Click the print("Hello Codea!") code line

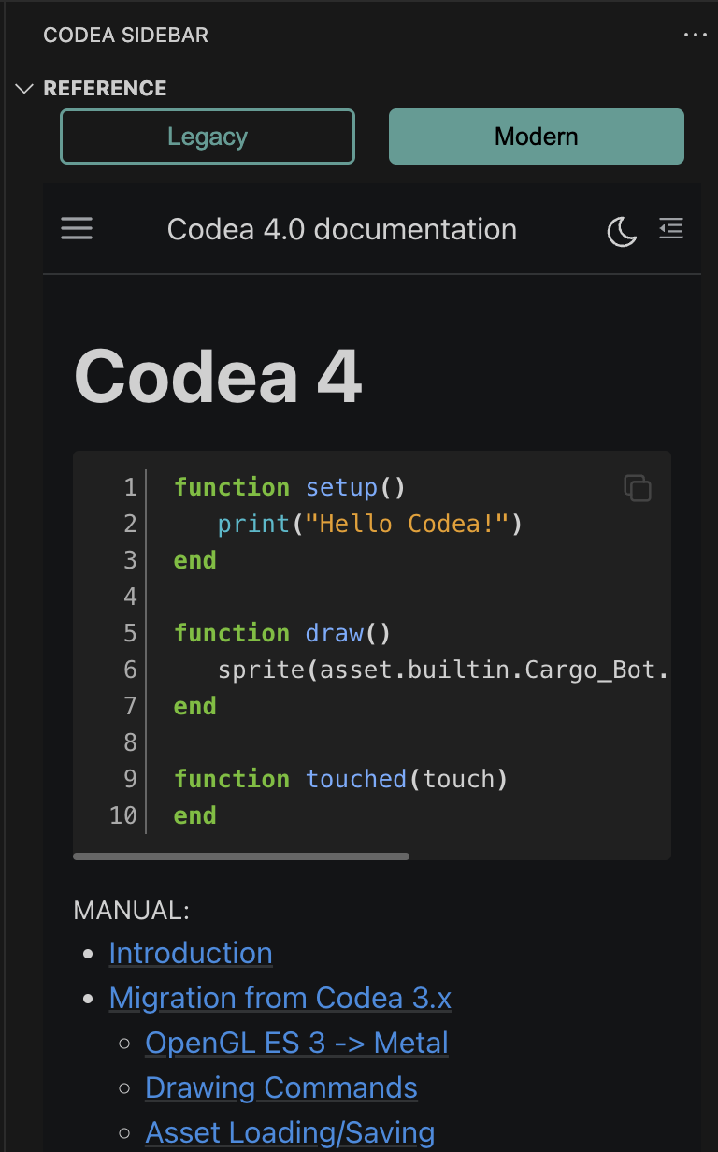pos(370,524)
